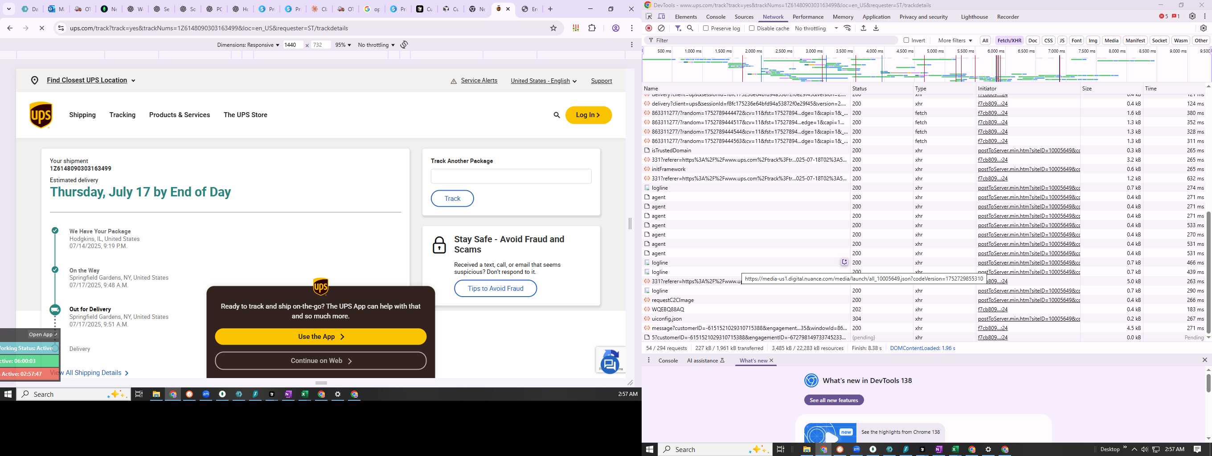Click the import HAR upload arrow icon
The width and height of the screenshot is (1212, 456).
point(864,28)
